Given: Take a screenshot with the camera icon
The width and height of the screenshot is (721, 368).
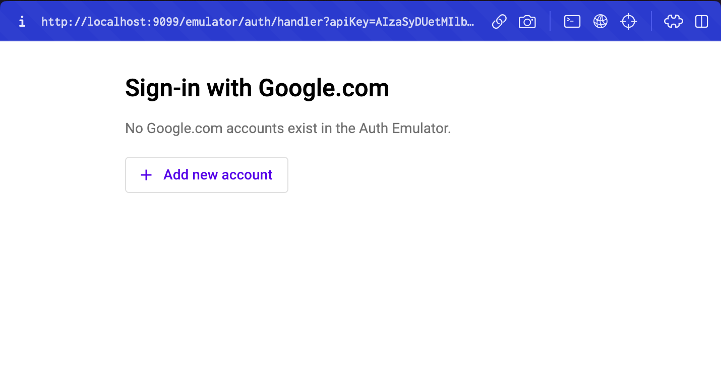Looking at the screenshot, I should 527,22.
